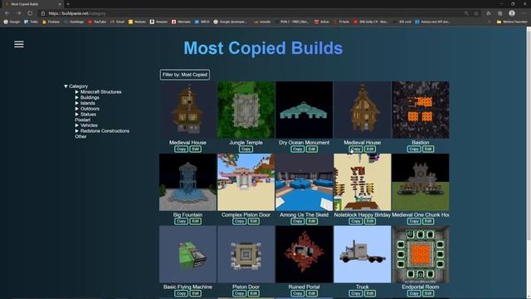Open the Google bookmark
The image size is (531, 299).
click(x=12, y=22)
